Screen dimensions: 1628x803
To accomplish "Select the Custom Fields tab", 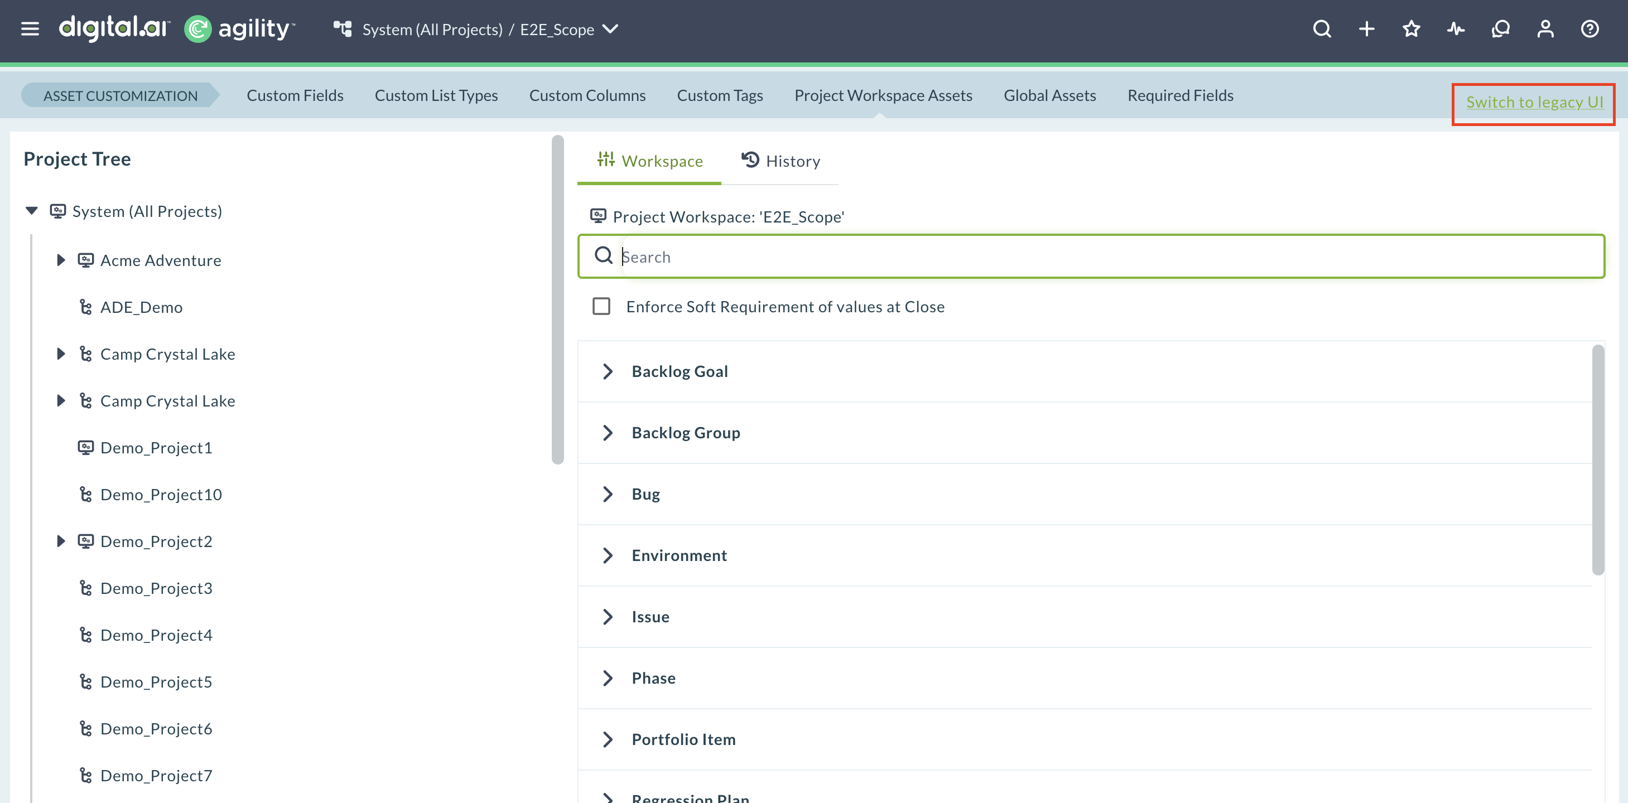I will pos(295,95).
